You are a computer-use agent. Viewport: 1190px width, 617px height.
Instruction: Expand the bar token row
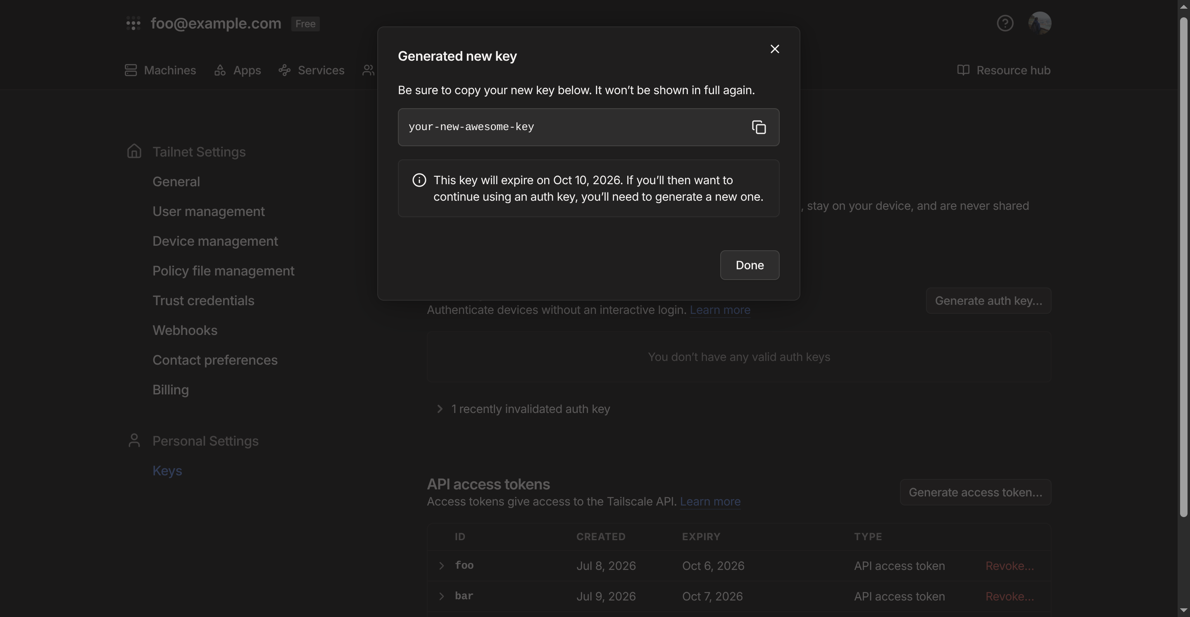tap(441, 596)
